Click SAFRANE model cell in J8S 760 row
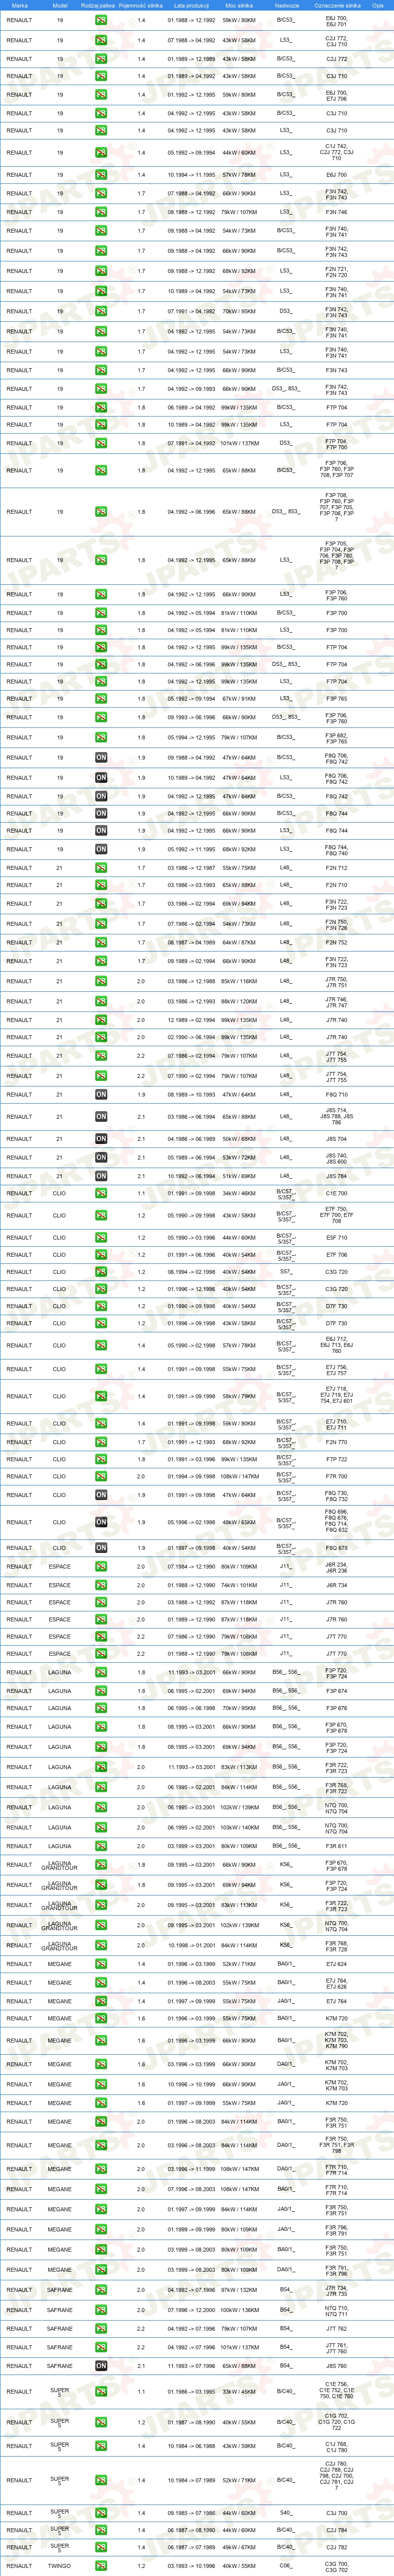Screen dimensions: 394x2576 (x=60, y=2366)
